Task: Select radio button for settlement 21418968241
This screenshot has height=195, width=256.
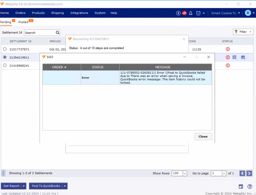Action: click(5, 65)
